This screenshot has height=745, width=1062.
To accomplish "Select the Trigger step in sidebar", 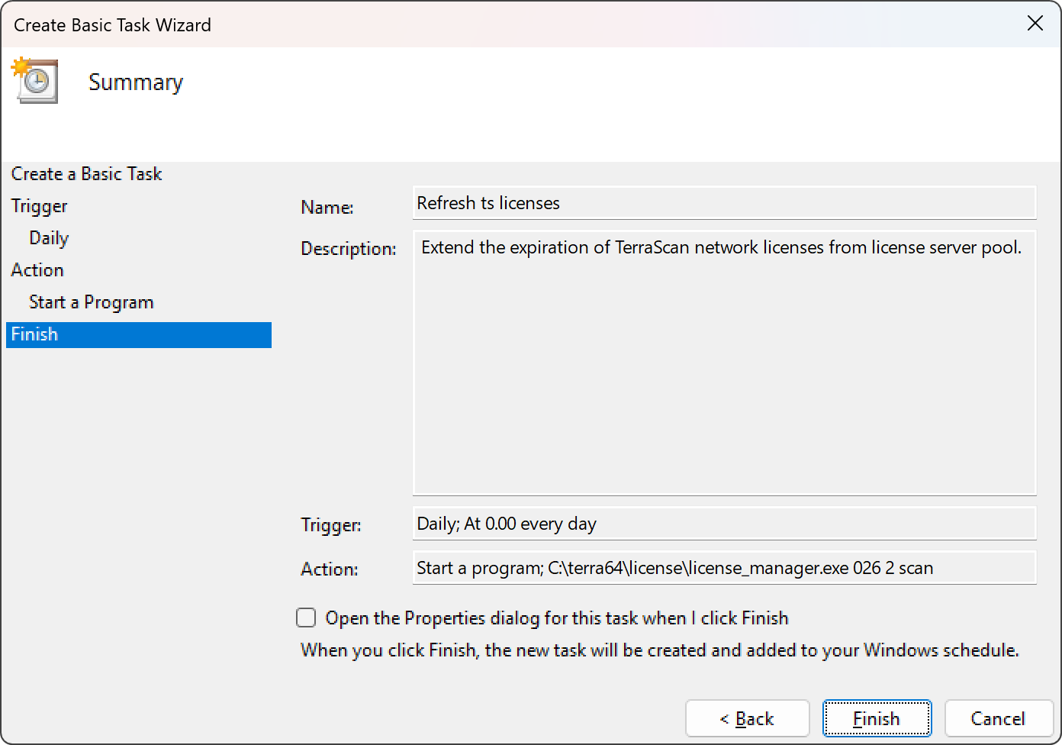I will coord(39,206).
